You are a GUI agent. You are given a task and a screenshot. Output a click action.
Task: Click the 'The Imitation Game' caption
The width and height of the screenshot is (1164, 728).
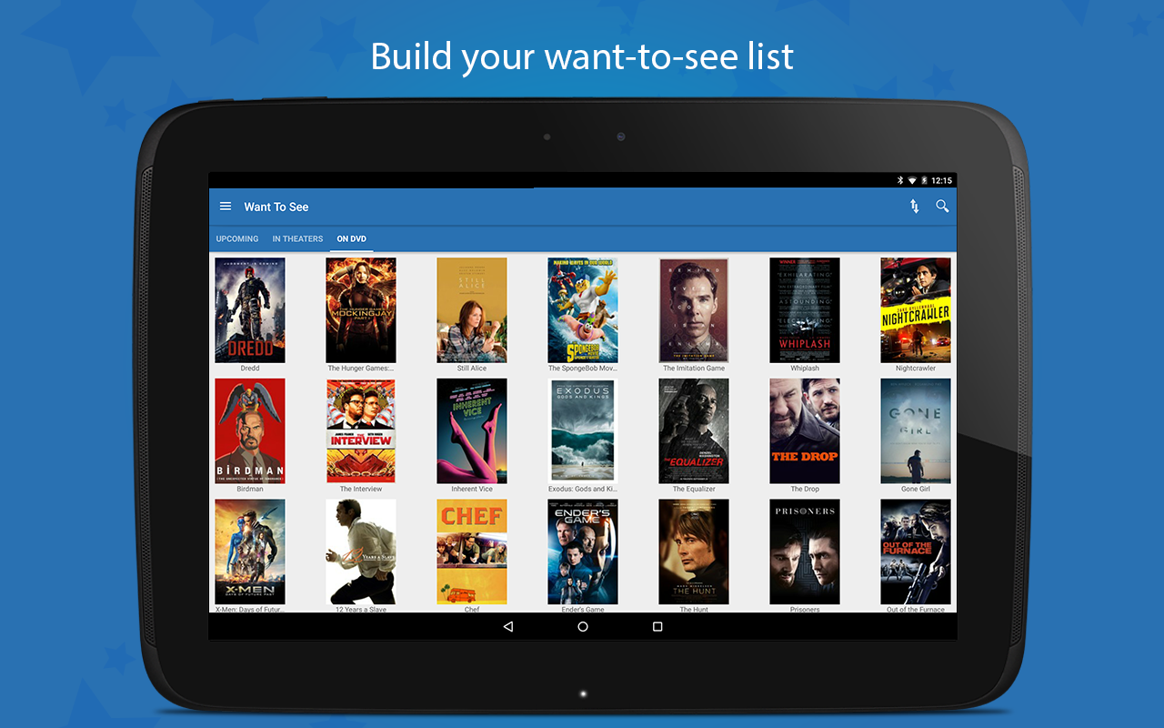coord(694,369)
